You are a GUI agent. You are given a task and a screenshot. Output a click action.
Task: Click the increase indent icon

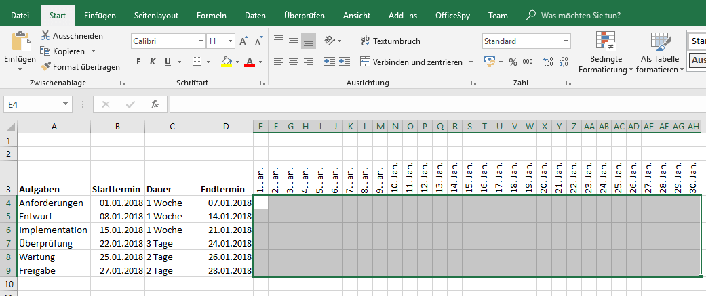346,62
